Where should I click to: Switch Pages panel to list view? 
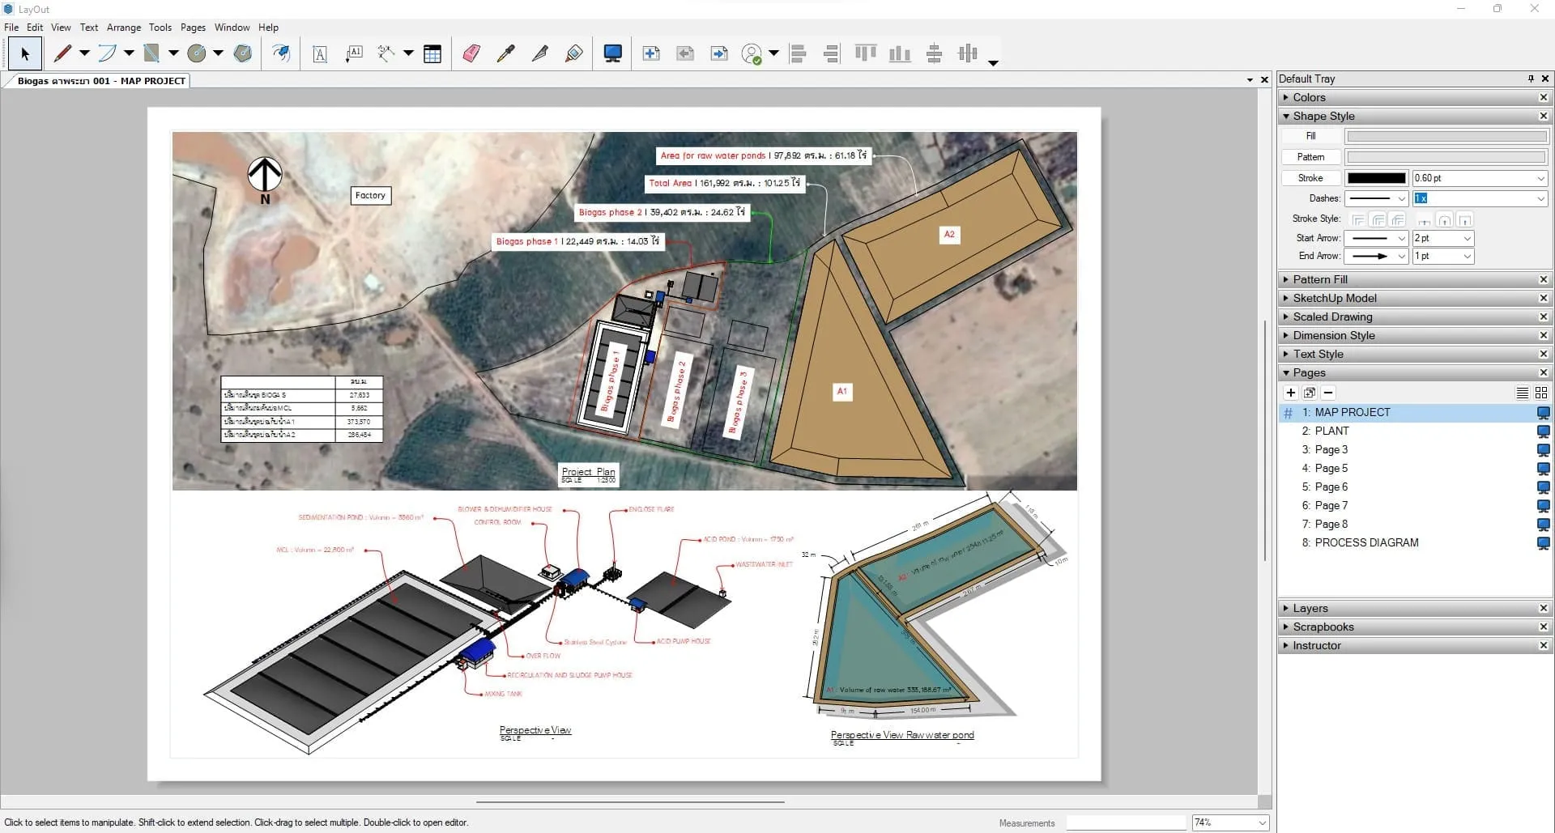(1523, 393)
